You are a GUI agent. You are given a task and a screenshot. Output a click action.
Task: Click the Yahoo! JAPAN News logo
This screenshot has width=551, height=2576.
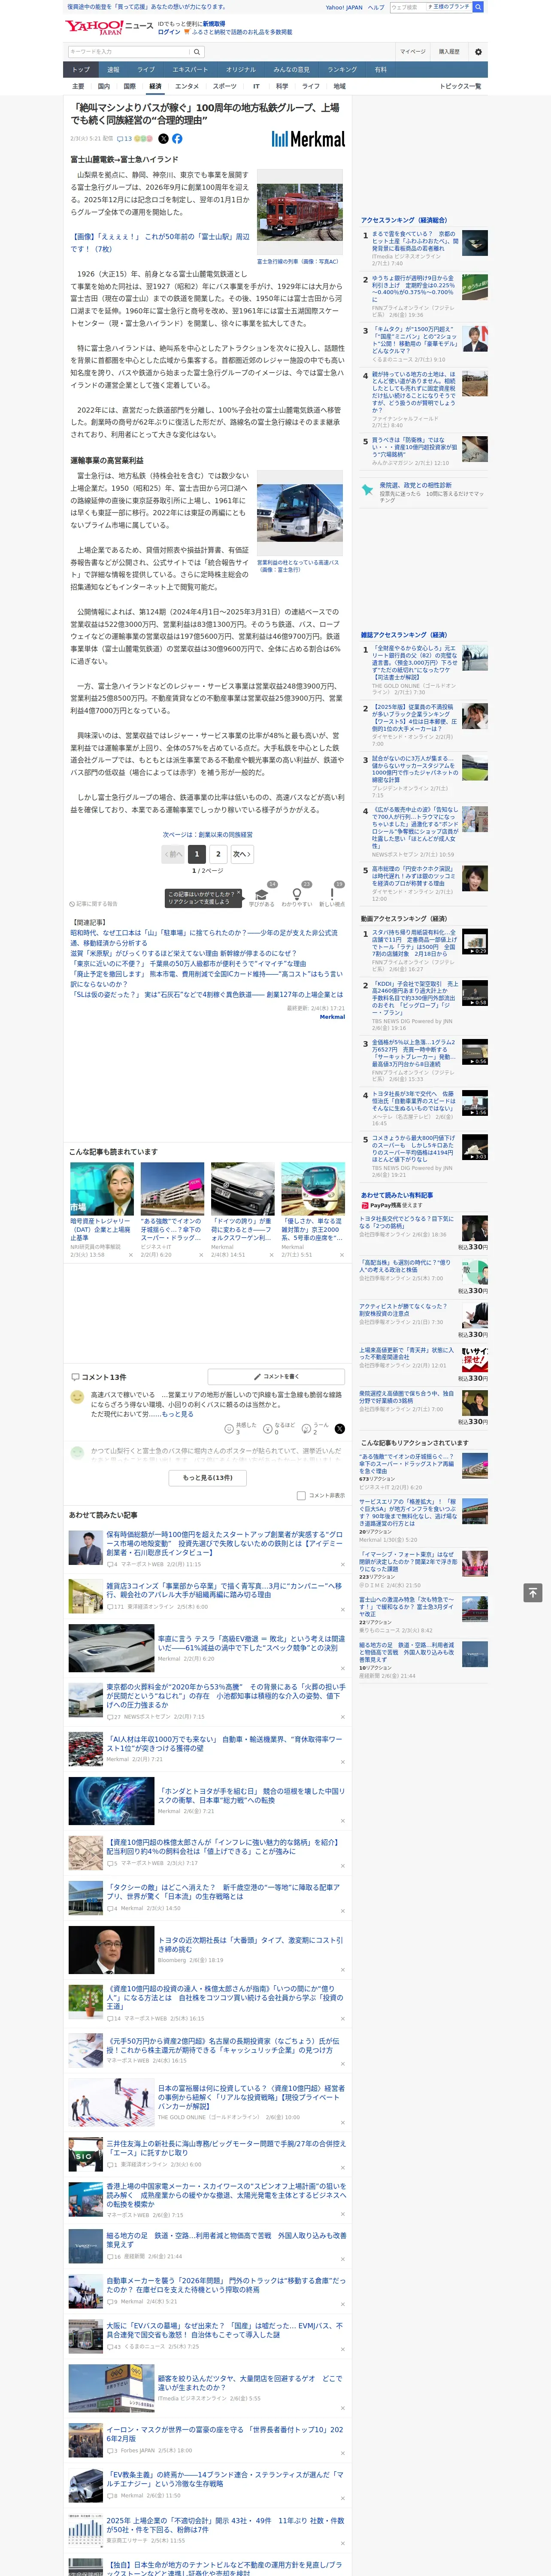[x=109, y=27]
